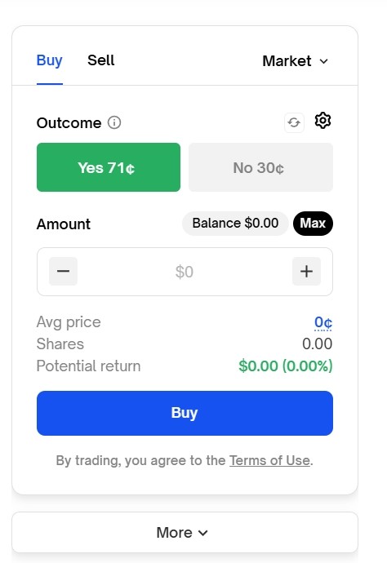Open the Terms of Use link
The width and height of the screenshot is (387, 563).
[269, 461]
